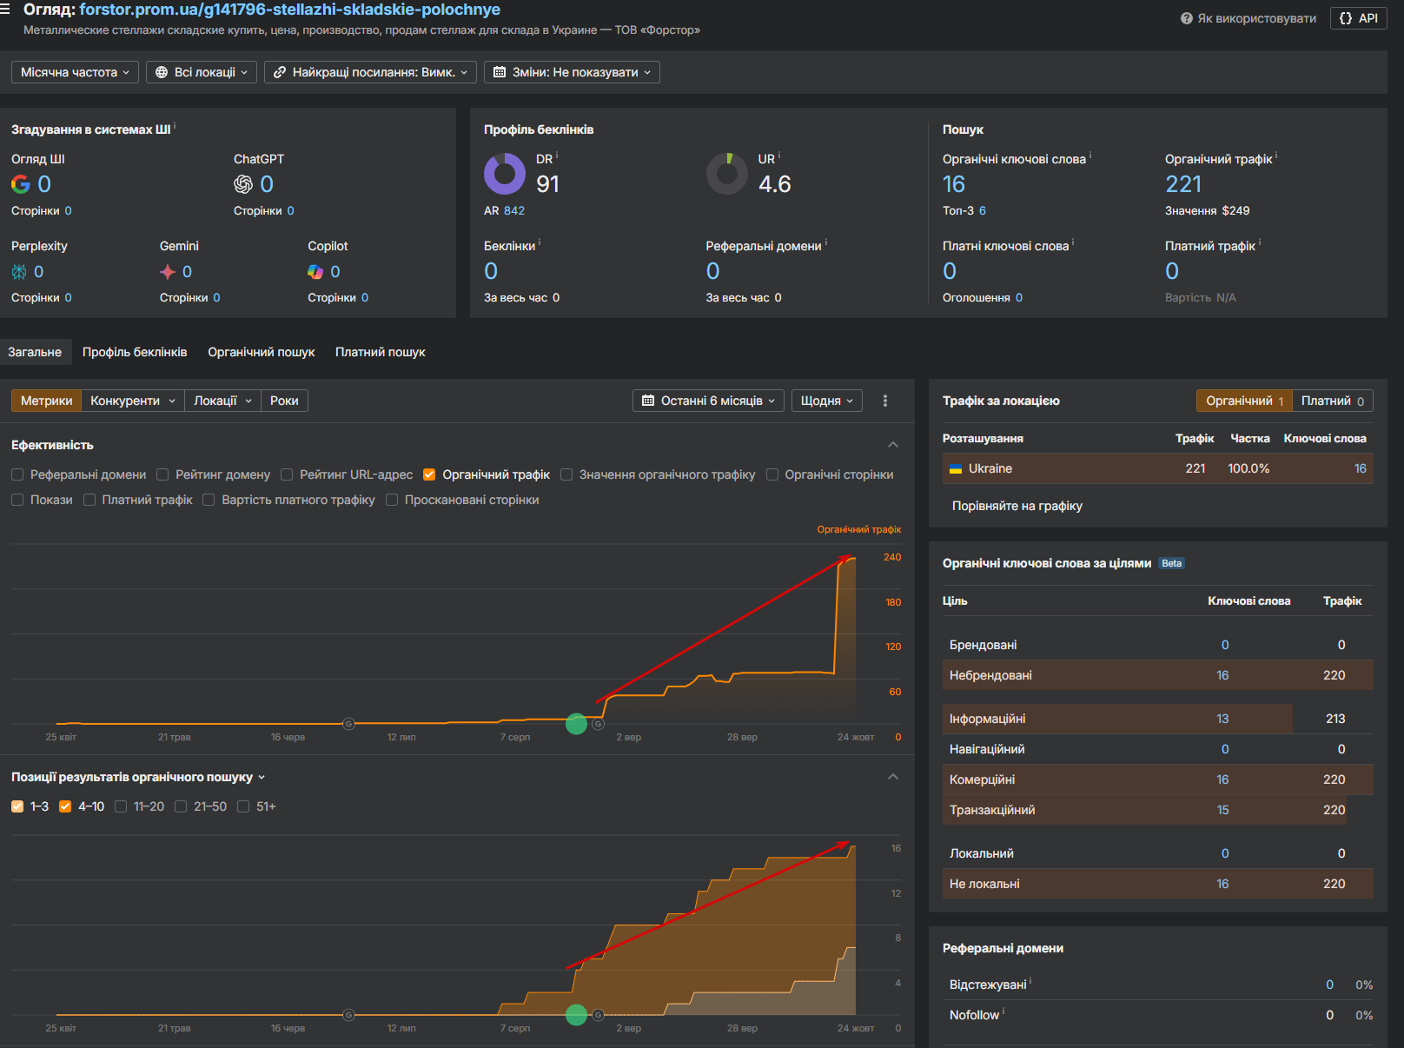Click the Платний traffic toggle button
The image size is (1404, 1048).
pyautogui.click(x=1332, y=401)
